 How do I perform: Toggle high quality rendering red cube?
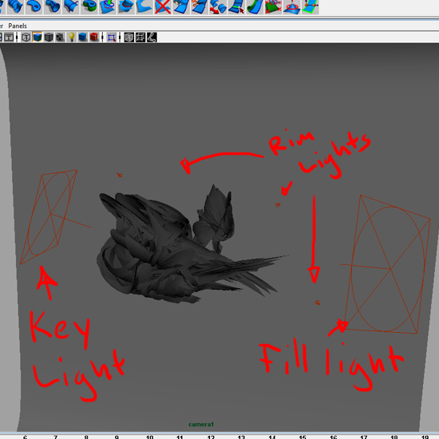(x=94, y=38)
